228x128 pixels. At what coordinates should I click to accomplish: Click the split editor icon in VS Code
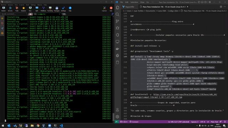[x=221, y=7]
